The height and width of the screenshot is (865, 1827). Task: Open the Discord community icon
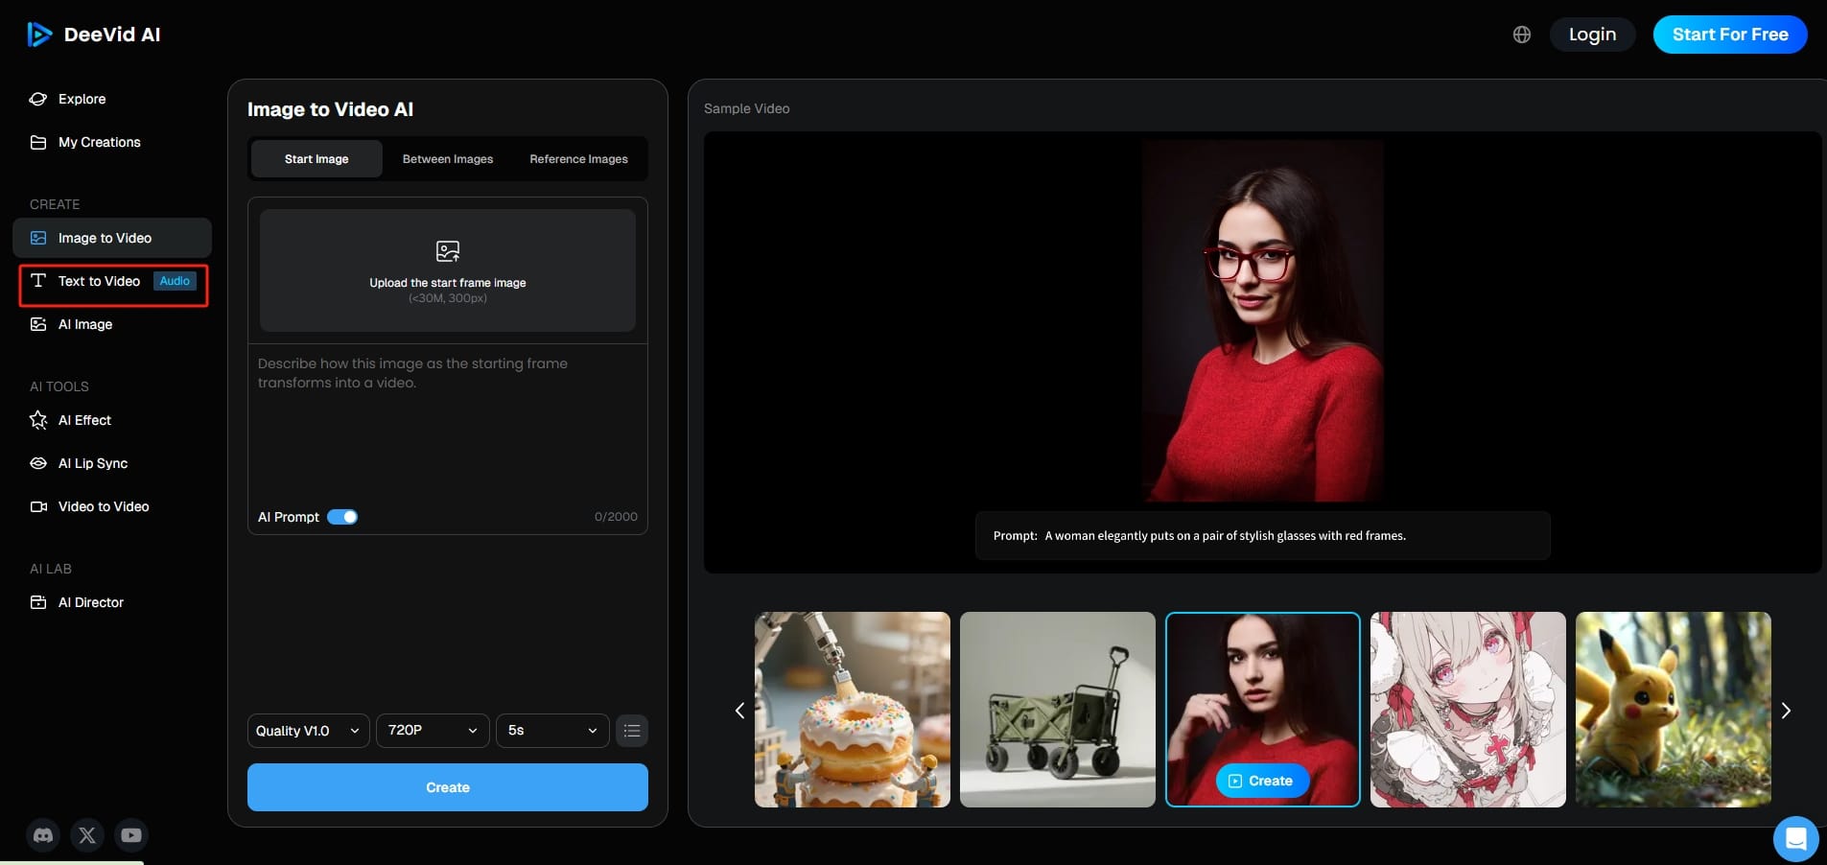click(x=43, y=835)
